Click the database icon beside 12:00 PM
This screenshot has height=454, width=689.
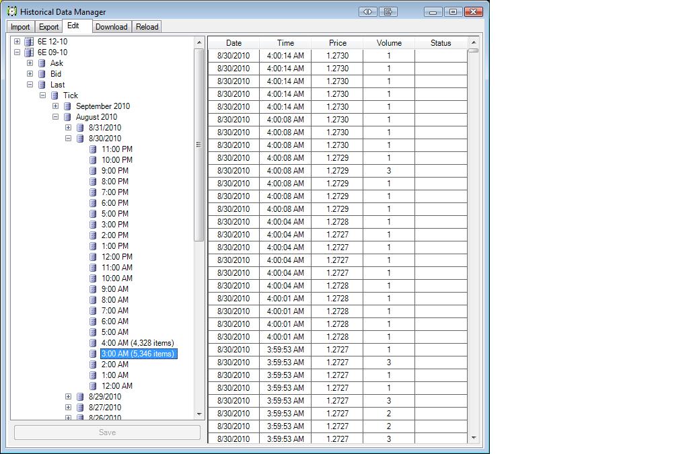pyautogui.click(x=93, y=257)
